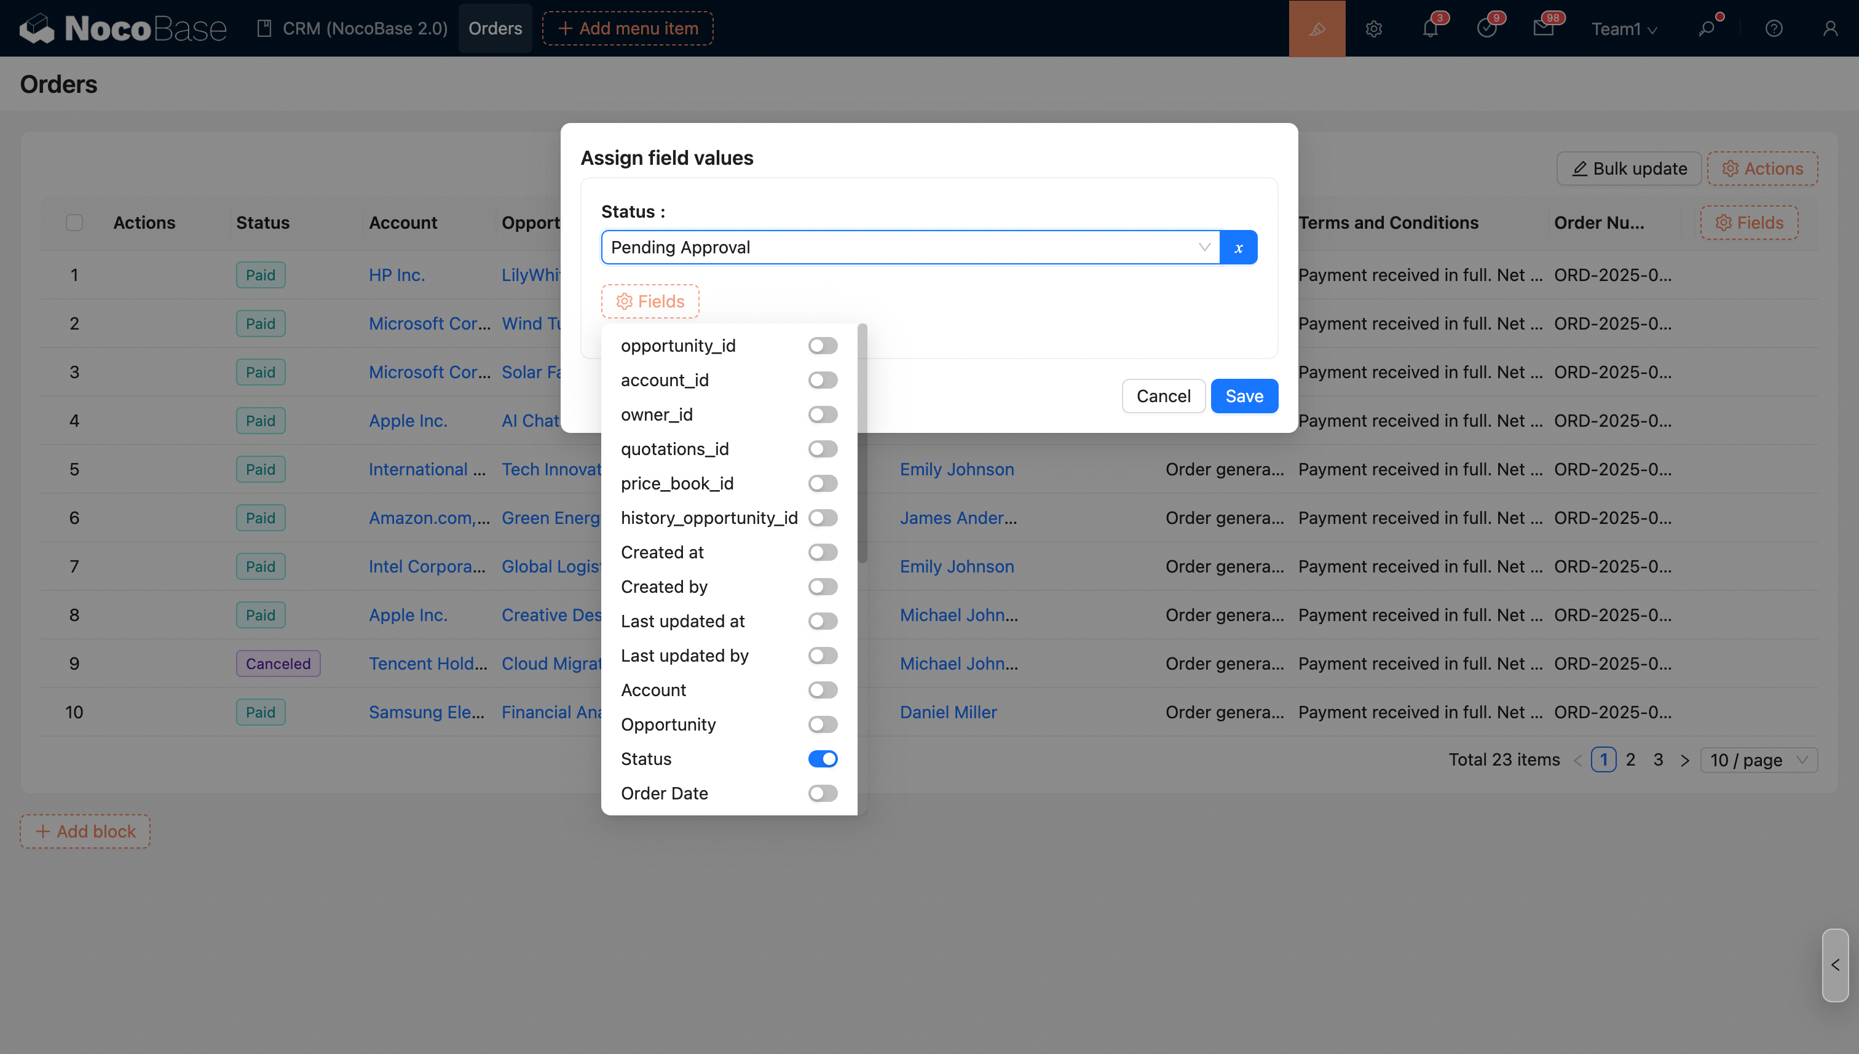
Task: Open the user profile icon
Action: [1830, 28]
